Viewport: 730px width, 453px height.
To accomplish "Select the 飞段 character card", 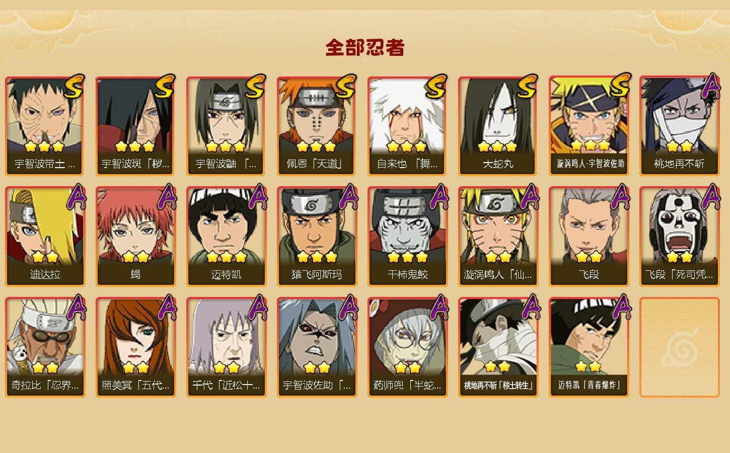I will (x=589, y=237).
